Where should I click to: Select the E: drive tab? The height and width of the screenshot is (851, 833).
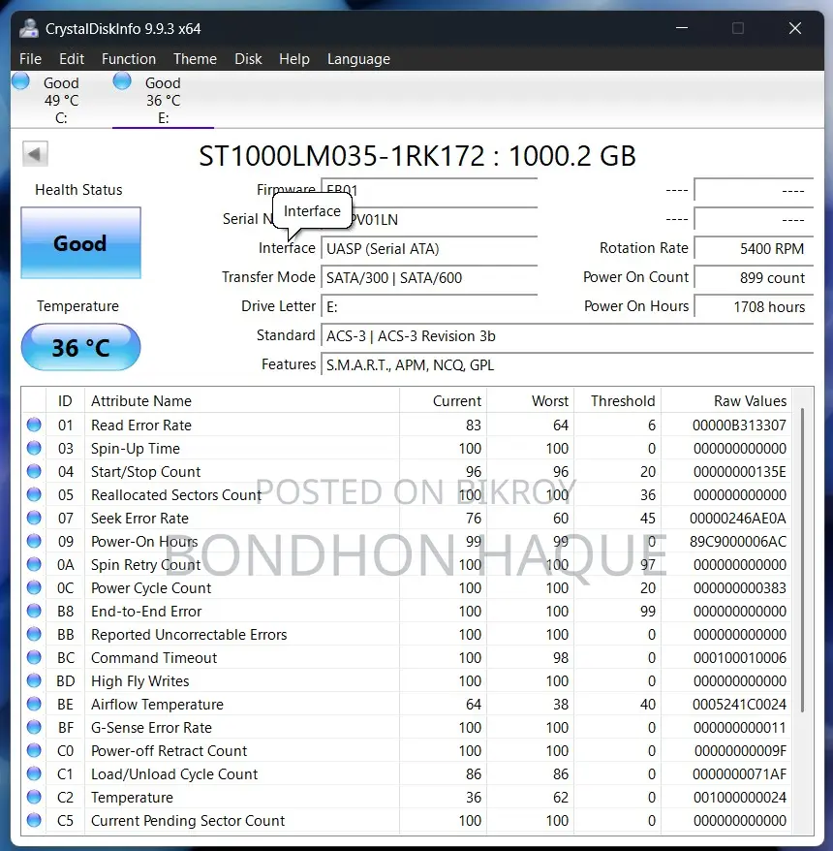(164, 100)
